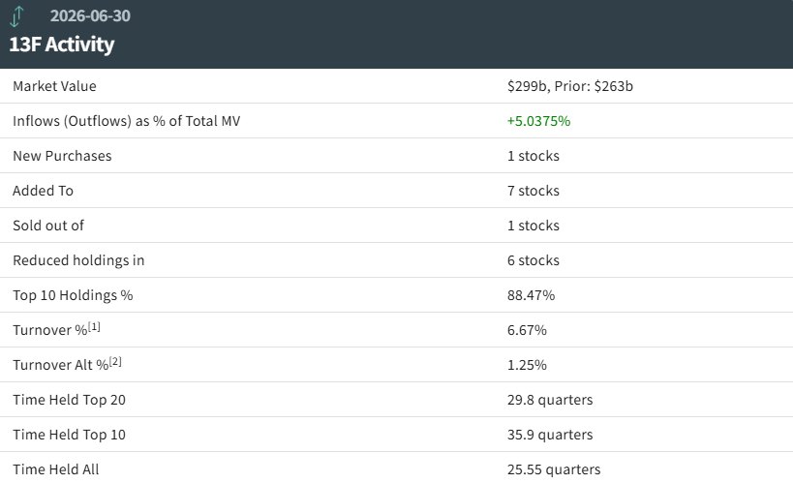Select the Top 10 Holdings % label
Viewport: 793px width, 483px height.
click(x=73, y=295)
